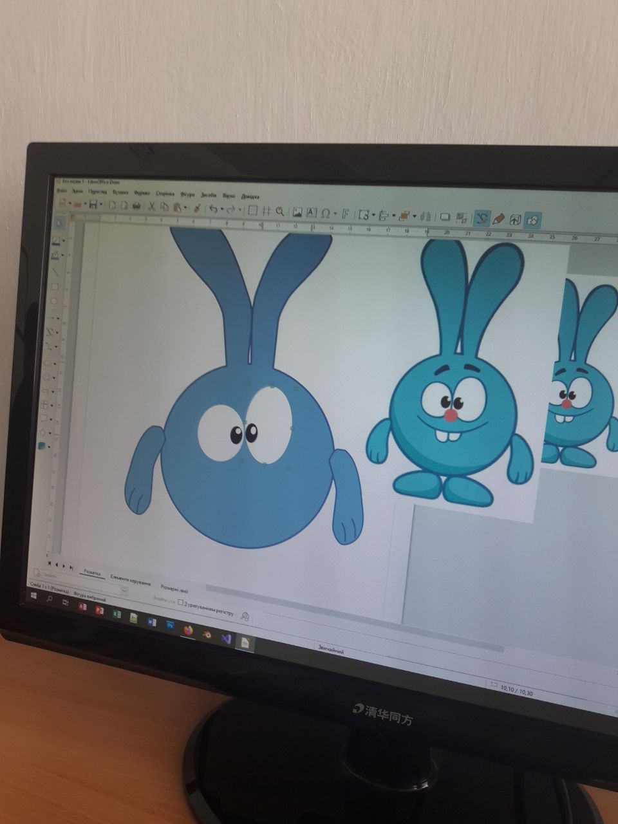Screen dimensions: 618x824
Task: Click the Align objects icon
Action: click(383, 216)
